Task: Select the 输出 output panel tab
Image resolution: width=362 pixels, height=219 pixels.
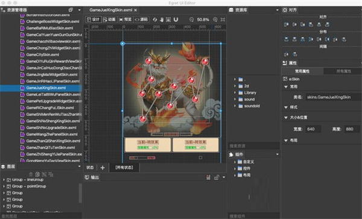Action: (92, 177)
